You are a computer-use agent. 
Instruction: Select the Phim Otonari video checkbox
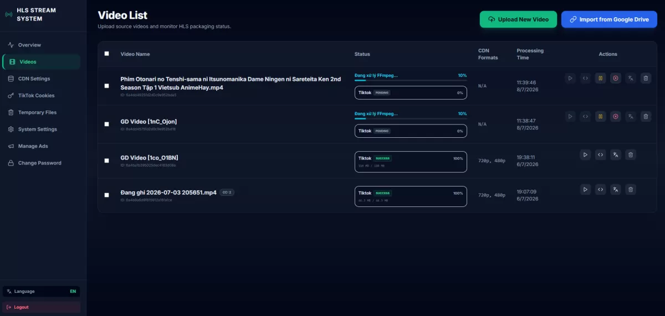click(x=106, y=86)
